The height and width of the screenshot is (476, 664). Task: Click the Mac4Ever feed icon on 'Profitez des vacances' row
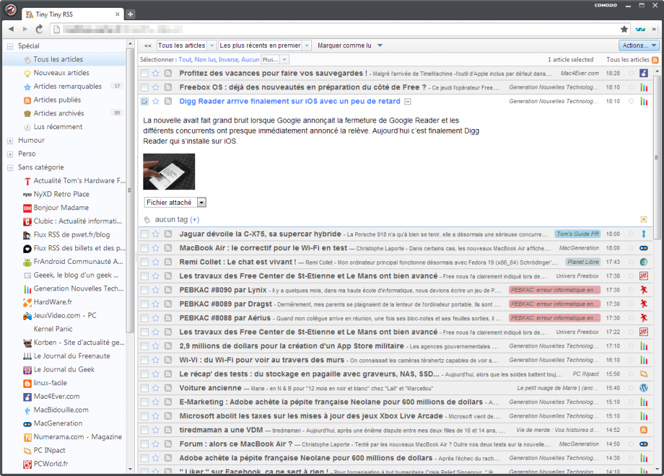(x=644, y=73)
